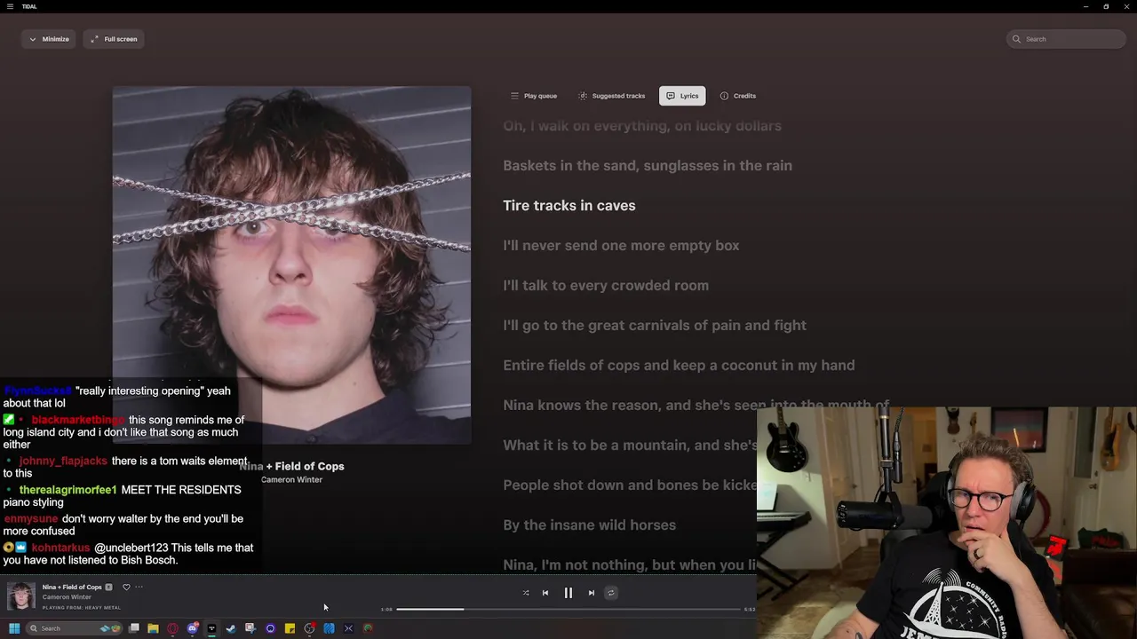Go back to the previous track
The image size is (1137, 639).
545,593
